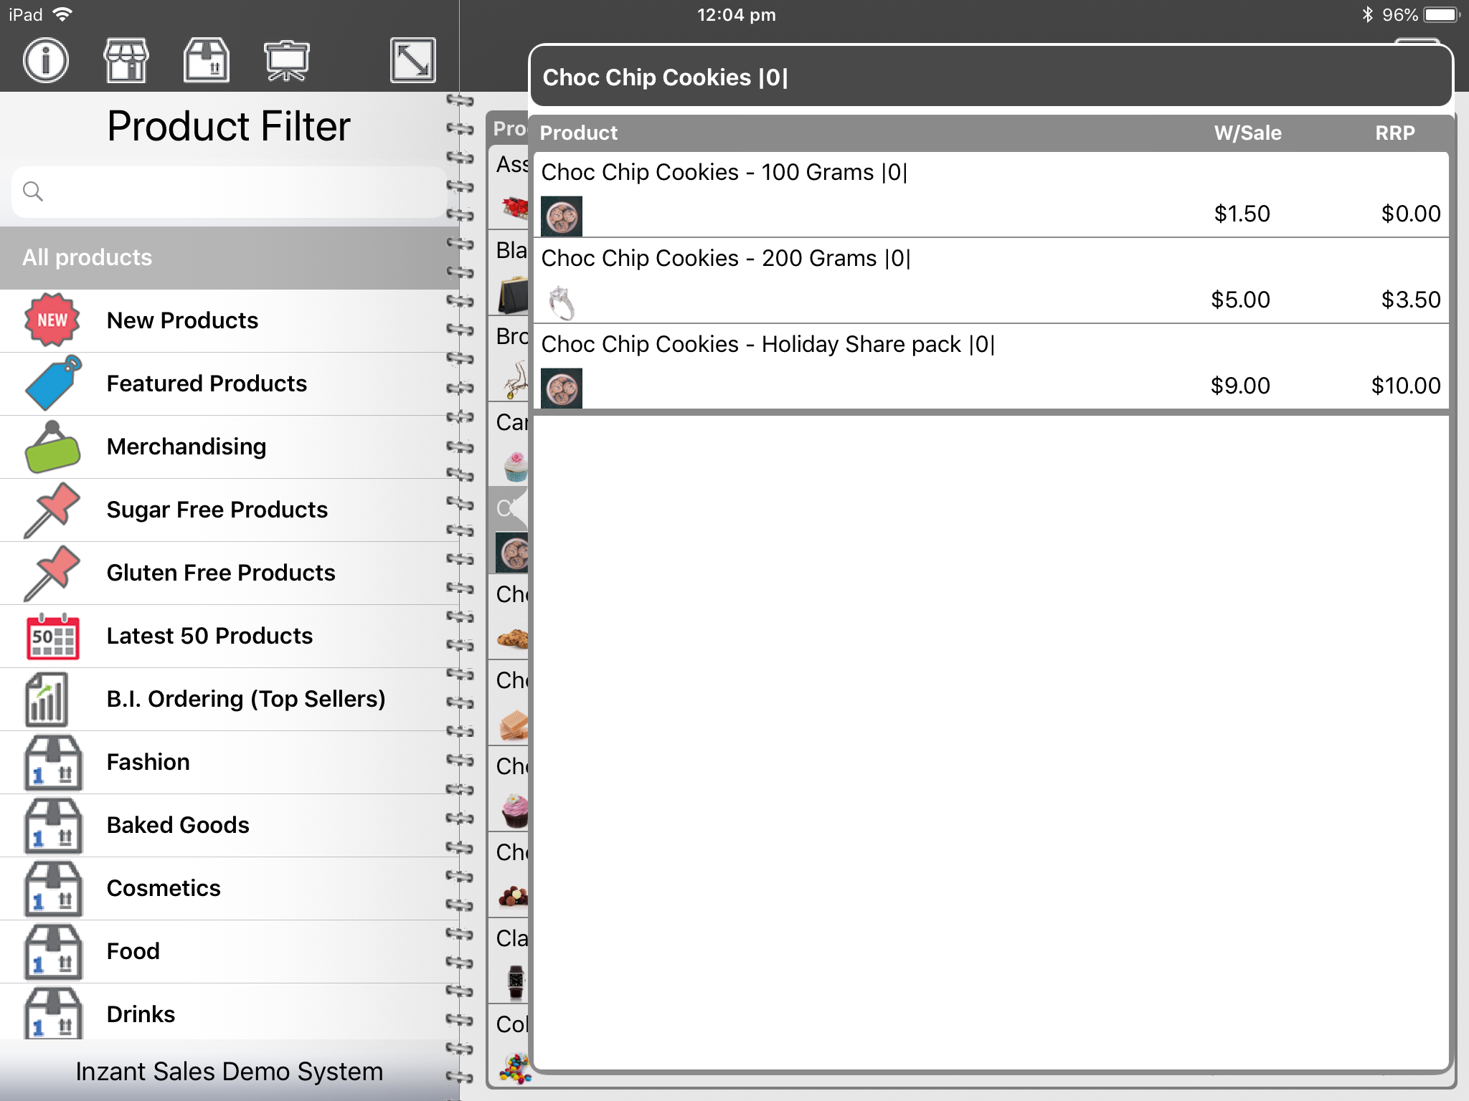Image resolution: width=1469 pixels, height=1101 pixels.
Task: Open the Merchandising category
Action: click(x=186, y=447)
